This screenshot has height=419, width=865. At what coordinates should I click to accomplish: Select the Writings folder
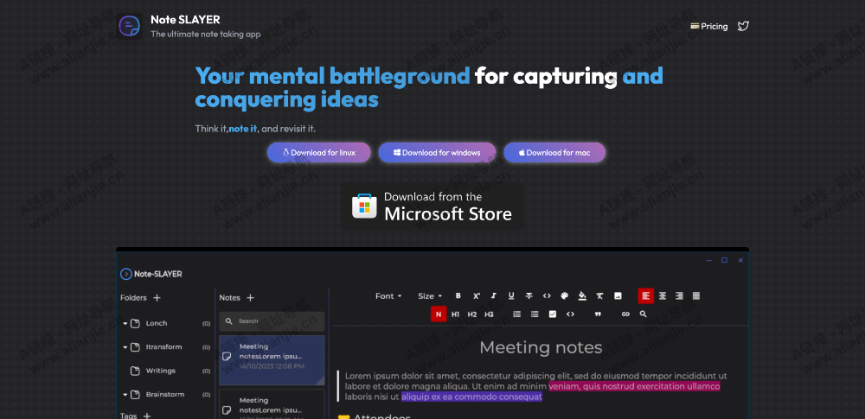[161, 371]
